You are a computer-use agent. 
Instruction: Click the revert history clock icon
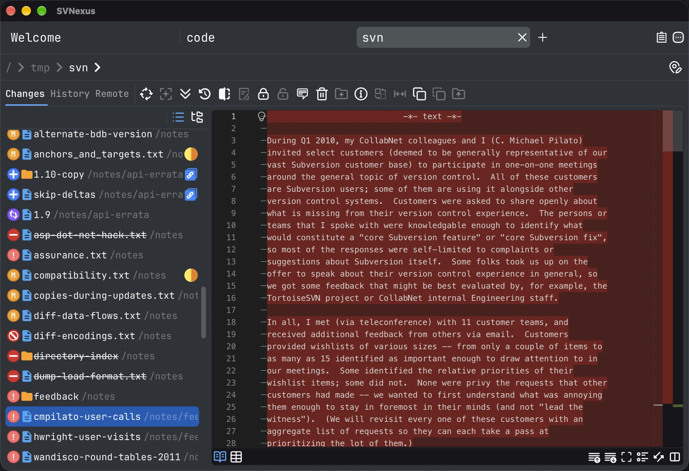click(205, 94)
